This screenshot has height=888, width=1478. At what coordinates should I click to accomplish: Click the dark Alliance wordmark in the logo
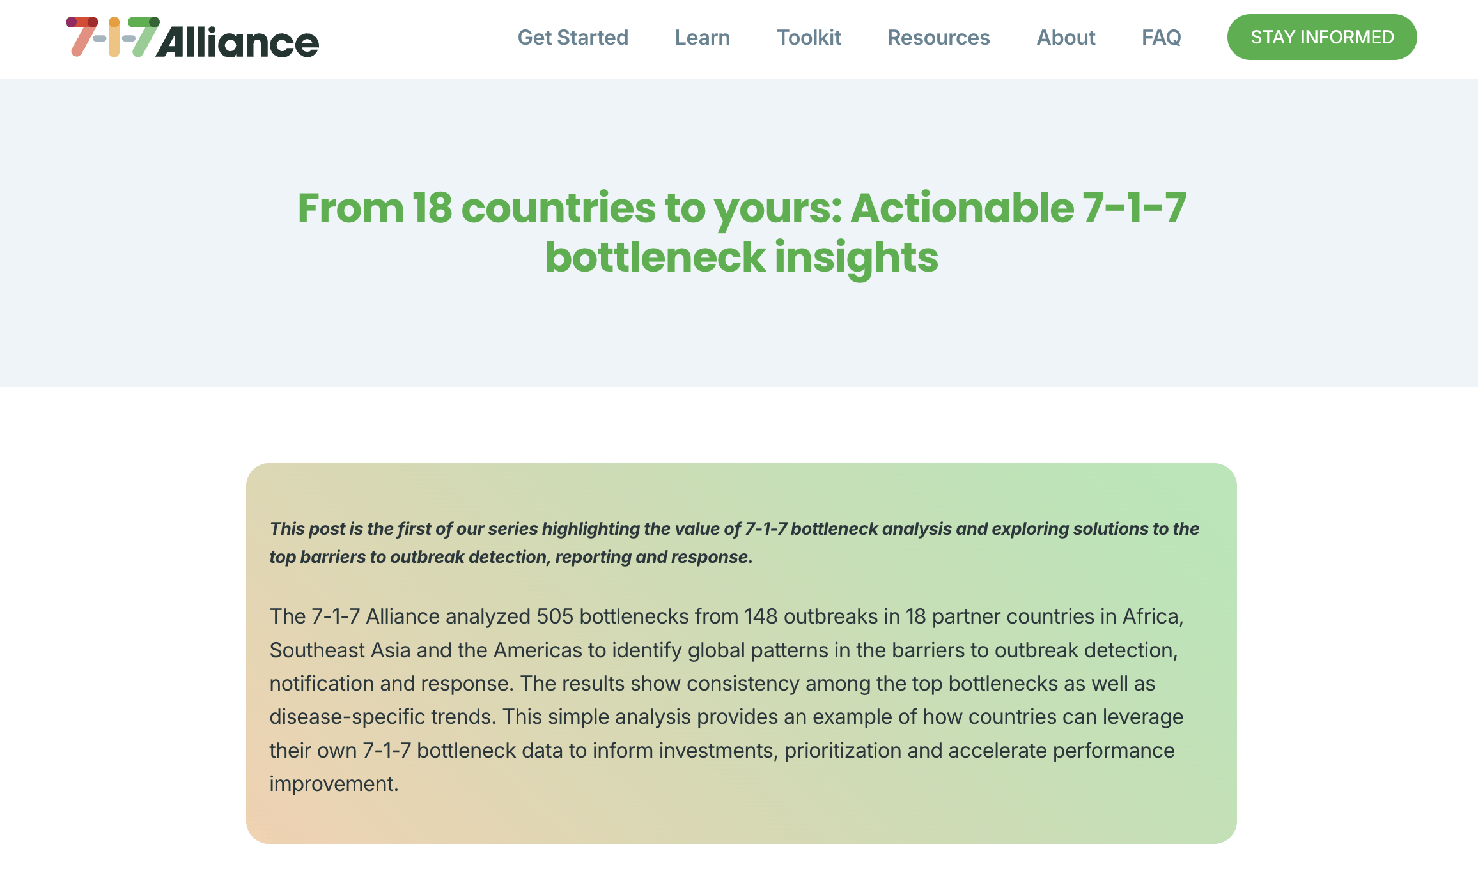tap(238, 42)
